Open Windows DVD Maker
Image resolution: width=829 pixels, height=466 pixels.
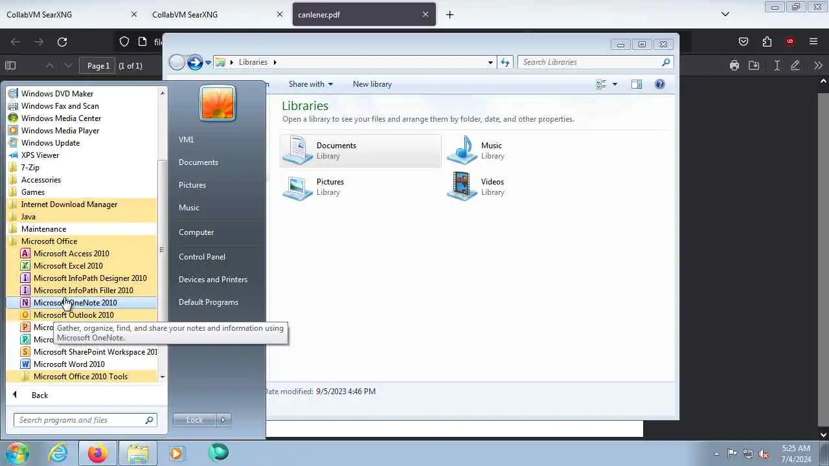click(x=57, y=94)
